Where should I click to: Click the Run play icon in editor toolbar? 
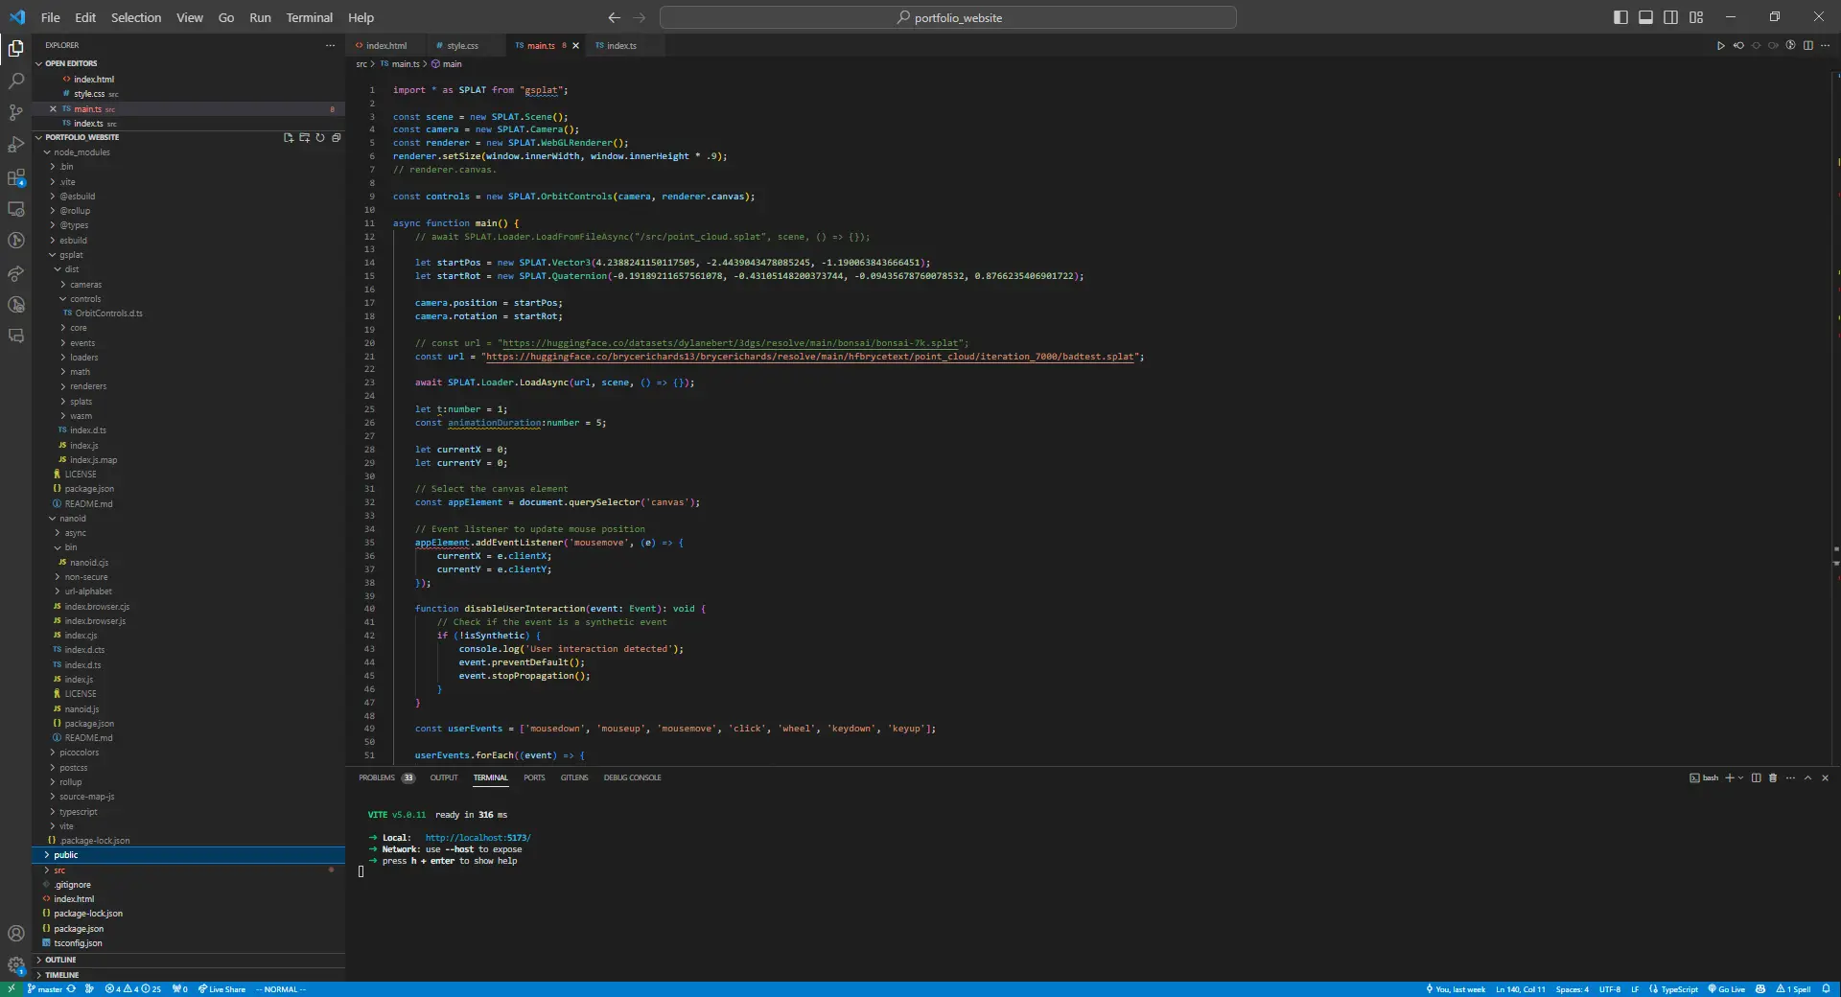(x=1720, y=46)
